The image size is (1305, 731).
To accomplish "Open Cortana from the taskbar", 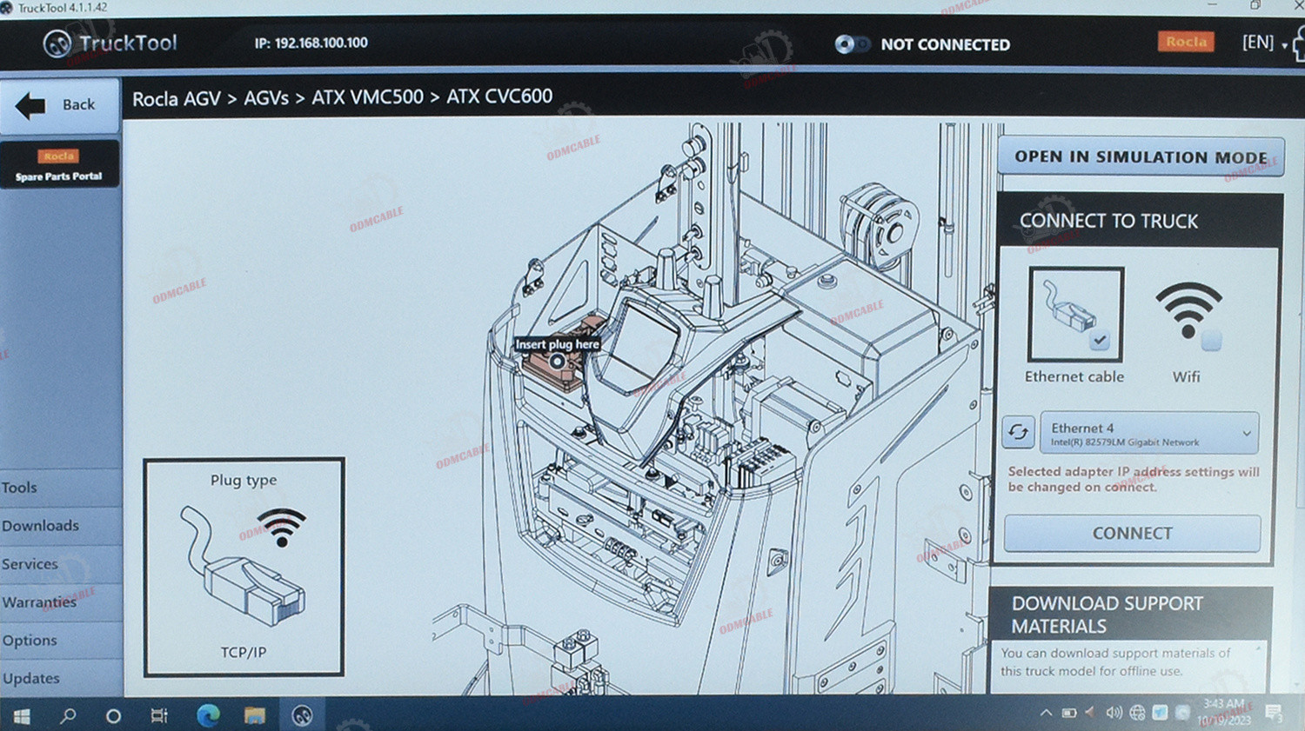I will [x=113, y=716].
